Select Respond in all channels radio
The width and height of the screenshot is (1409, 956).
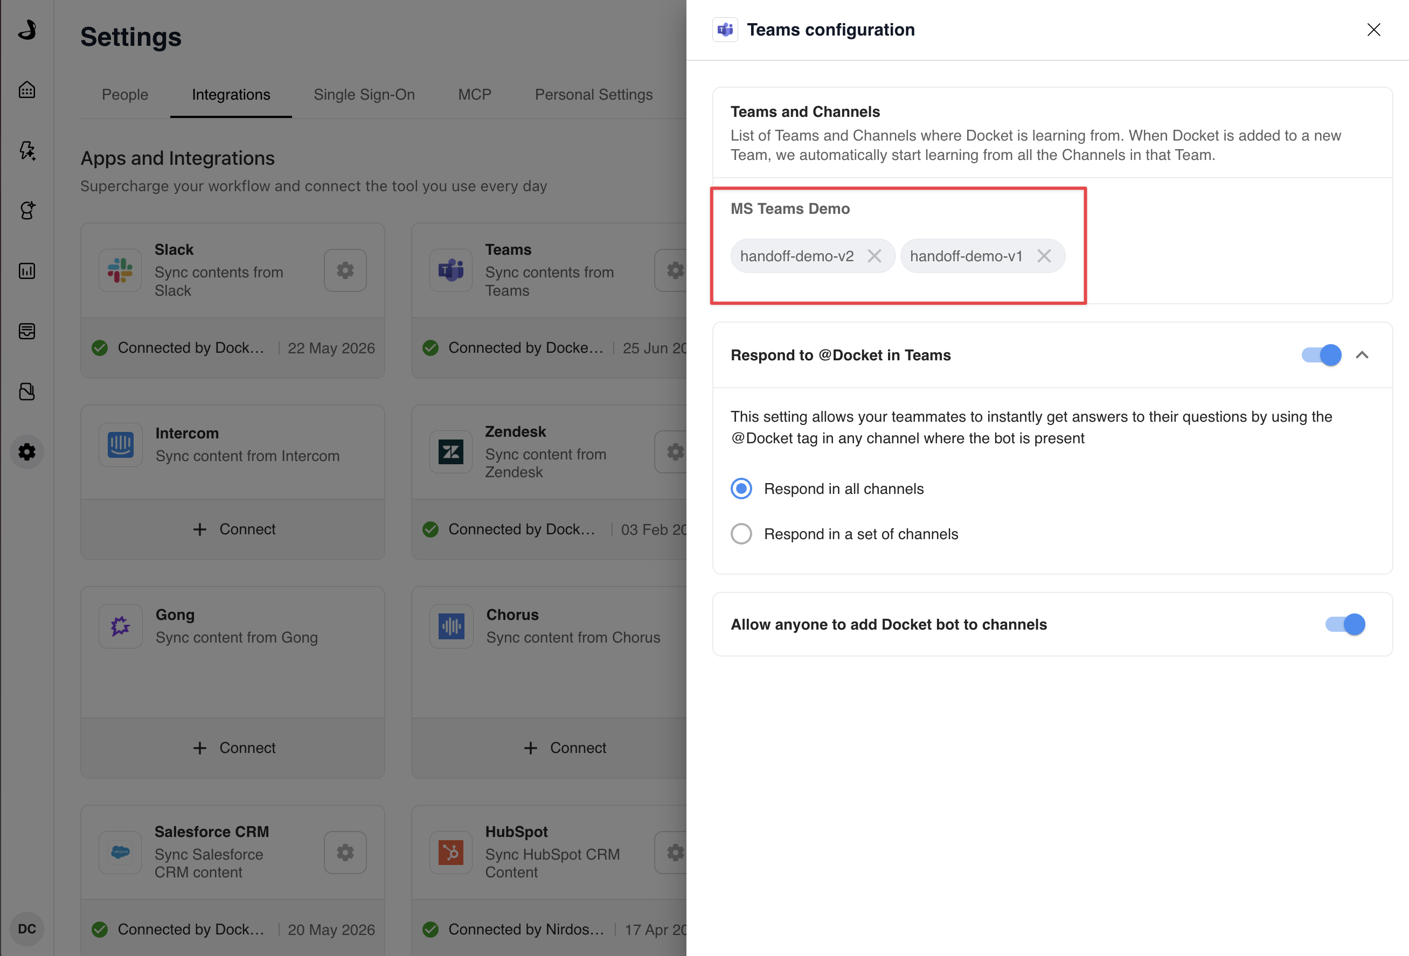coord(741,489)
